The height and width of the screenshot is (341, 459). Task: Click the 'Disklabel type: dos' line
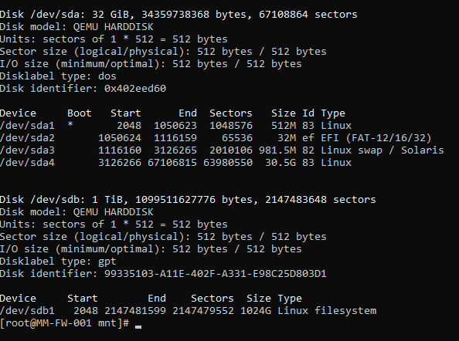(x=58, y=76)
